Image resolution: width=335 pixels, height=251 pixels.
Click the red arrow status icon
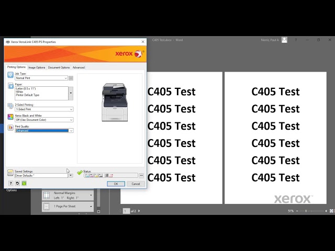[111, 176]
